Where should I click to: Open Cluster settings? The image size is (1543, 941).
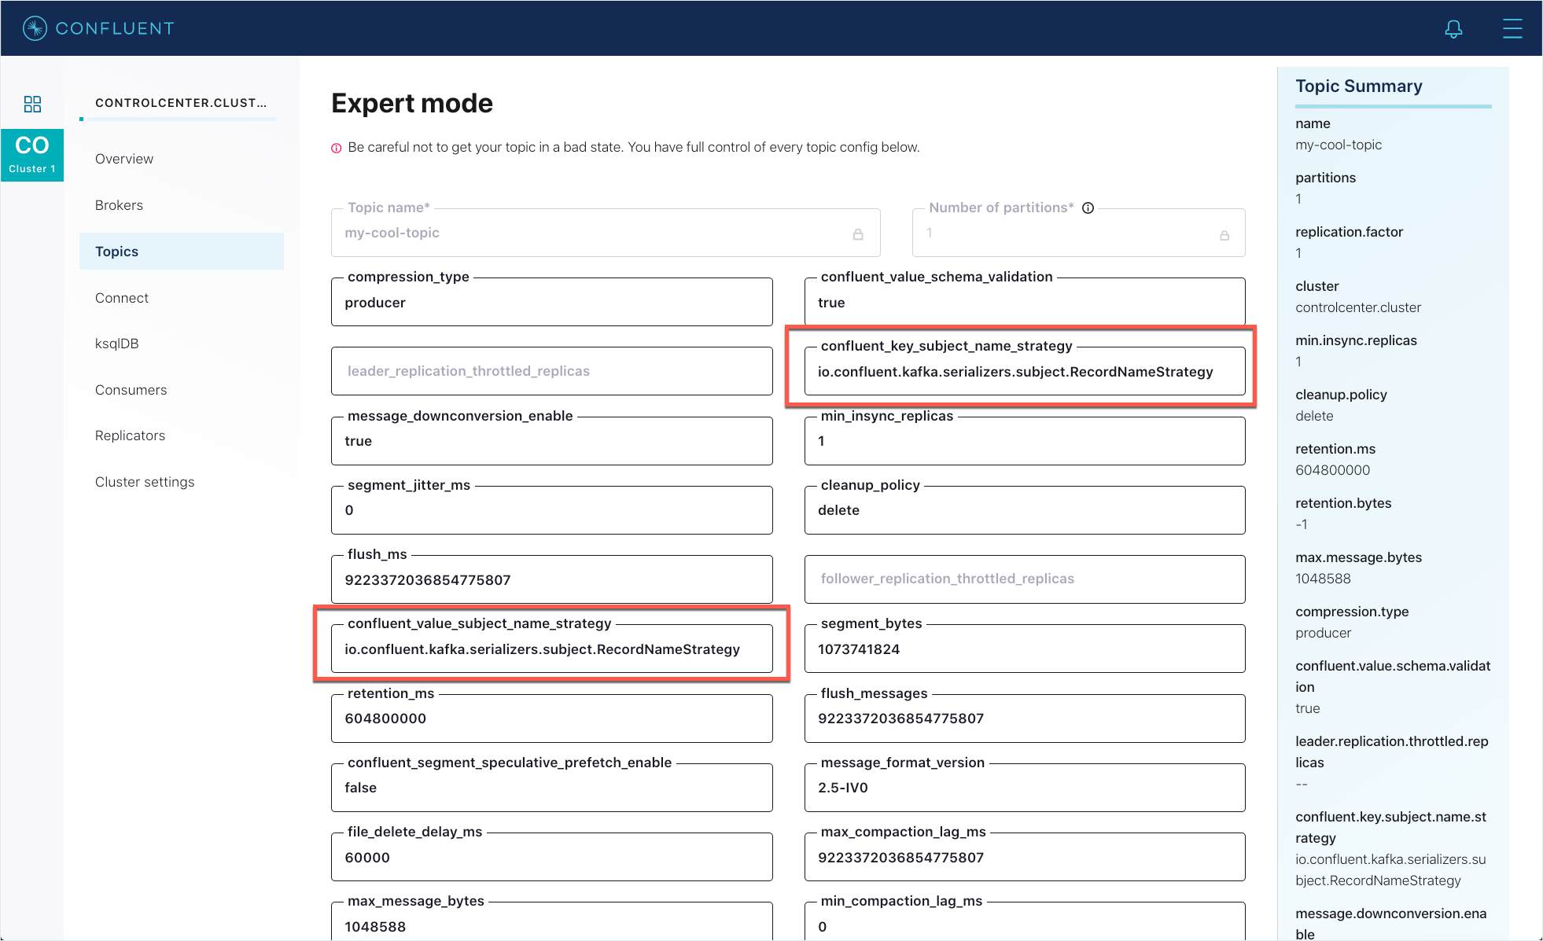click(x=145, y=482)
